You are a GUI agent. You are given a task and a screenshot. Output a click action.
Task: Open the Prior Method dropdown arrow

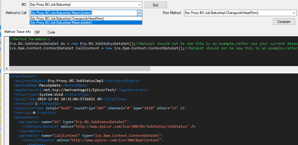(294, 13)
